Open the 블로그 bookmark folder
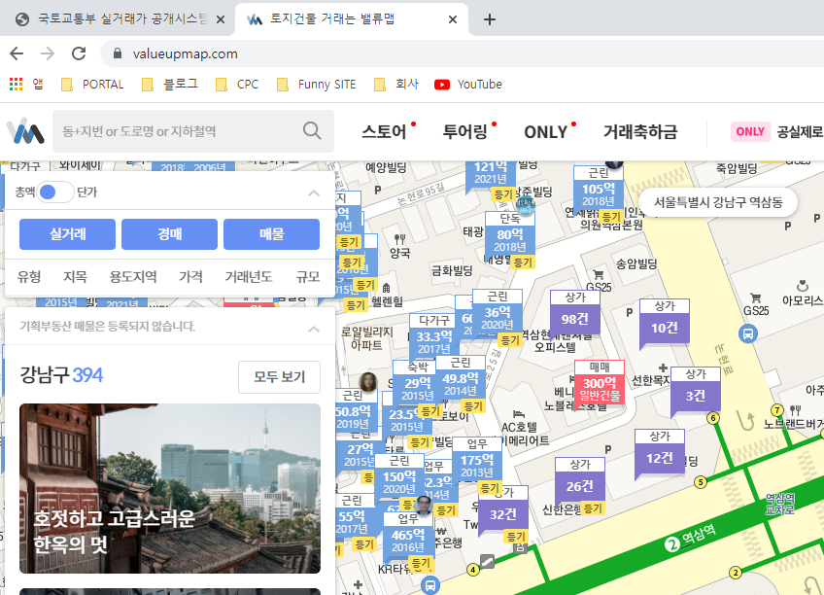Screen dimensions: 824x595 [169, 85]
